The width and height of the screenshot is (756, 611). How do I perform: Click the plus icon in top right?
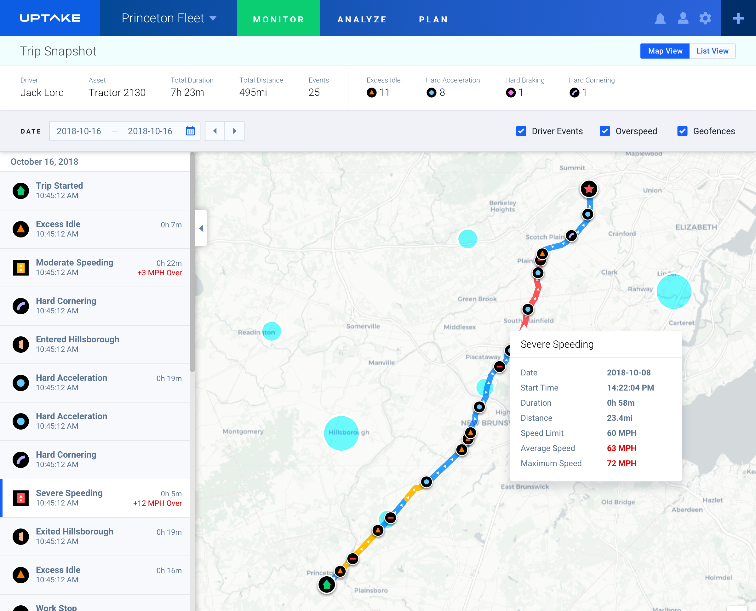tap(738, 19)
